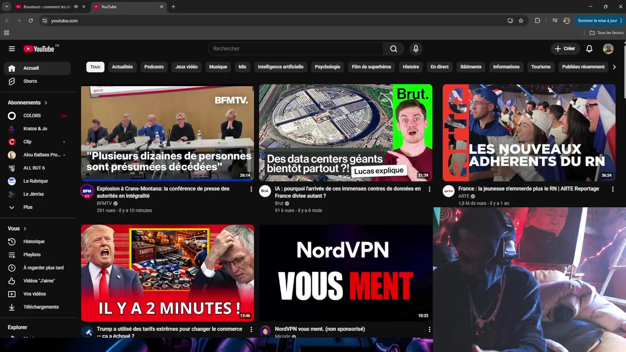Select the Actualités filter chip

122,67
